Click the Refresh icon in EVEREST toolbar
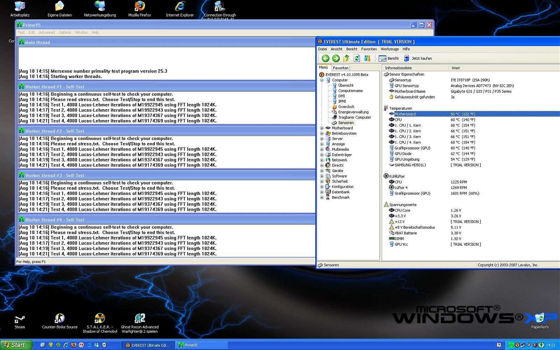560x350 pixels. 357,58
